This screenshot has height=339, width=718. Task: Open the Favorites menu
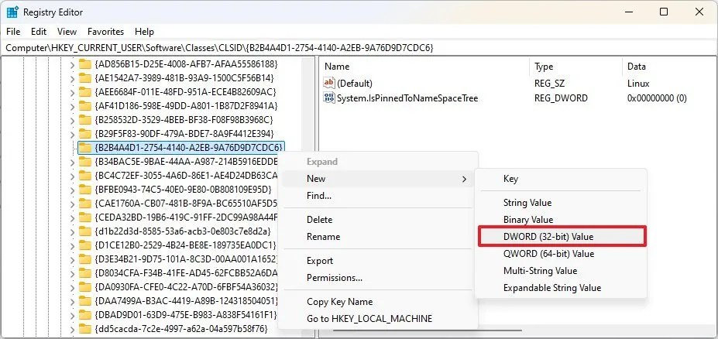point(106,32)
